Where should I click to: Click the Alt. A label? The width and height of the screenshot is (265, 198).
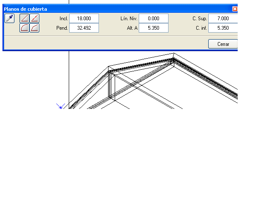132,28
